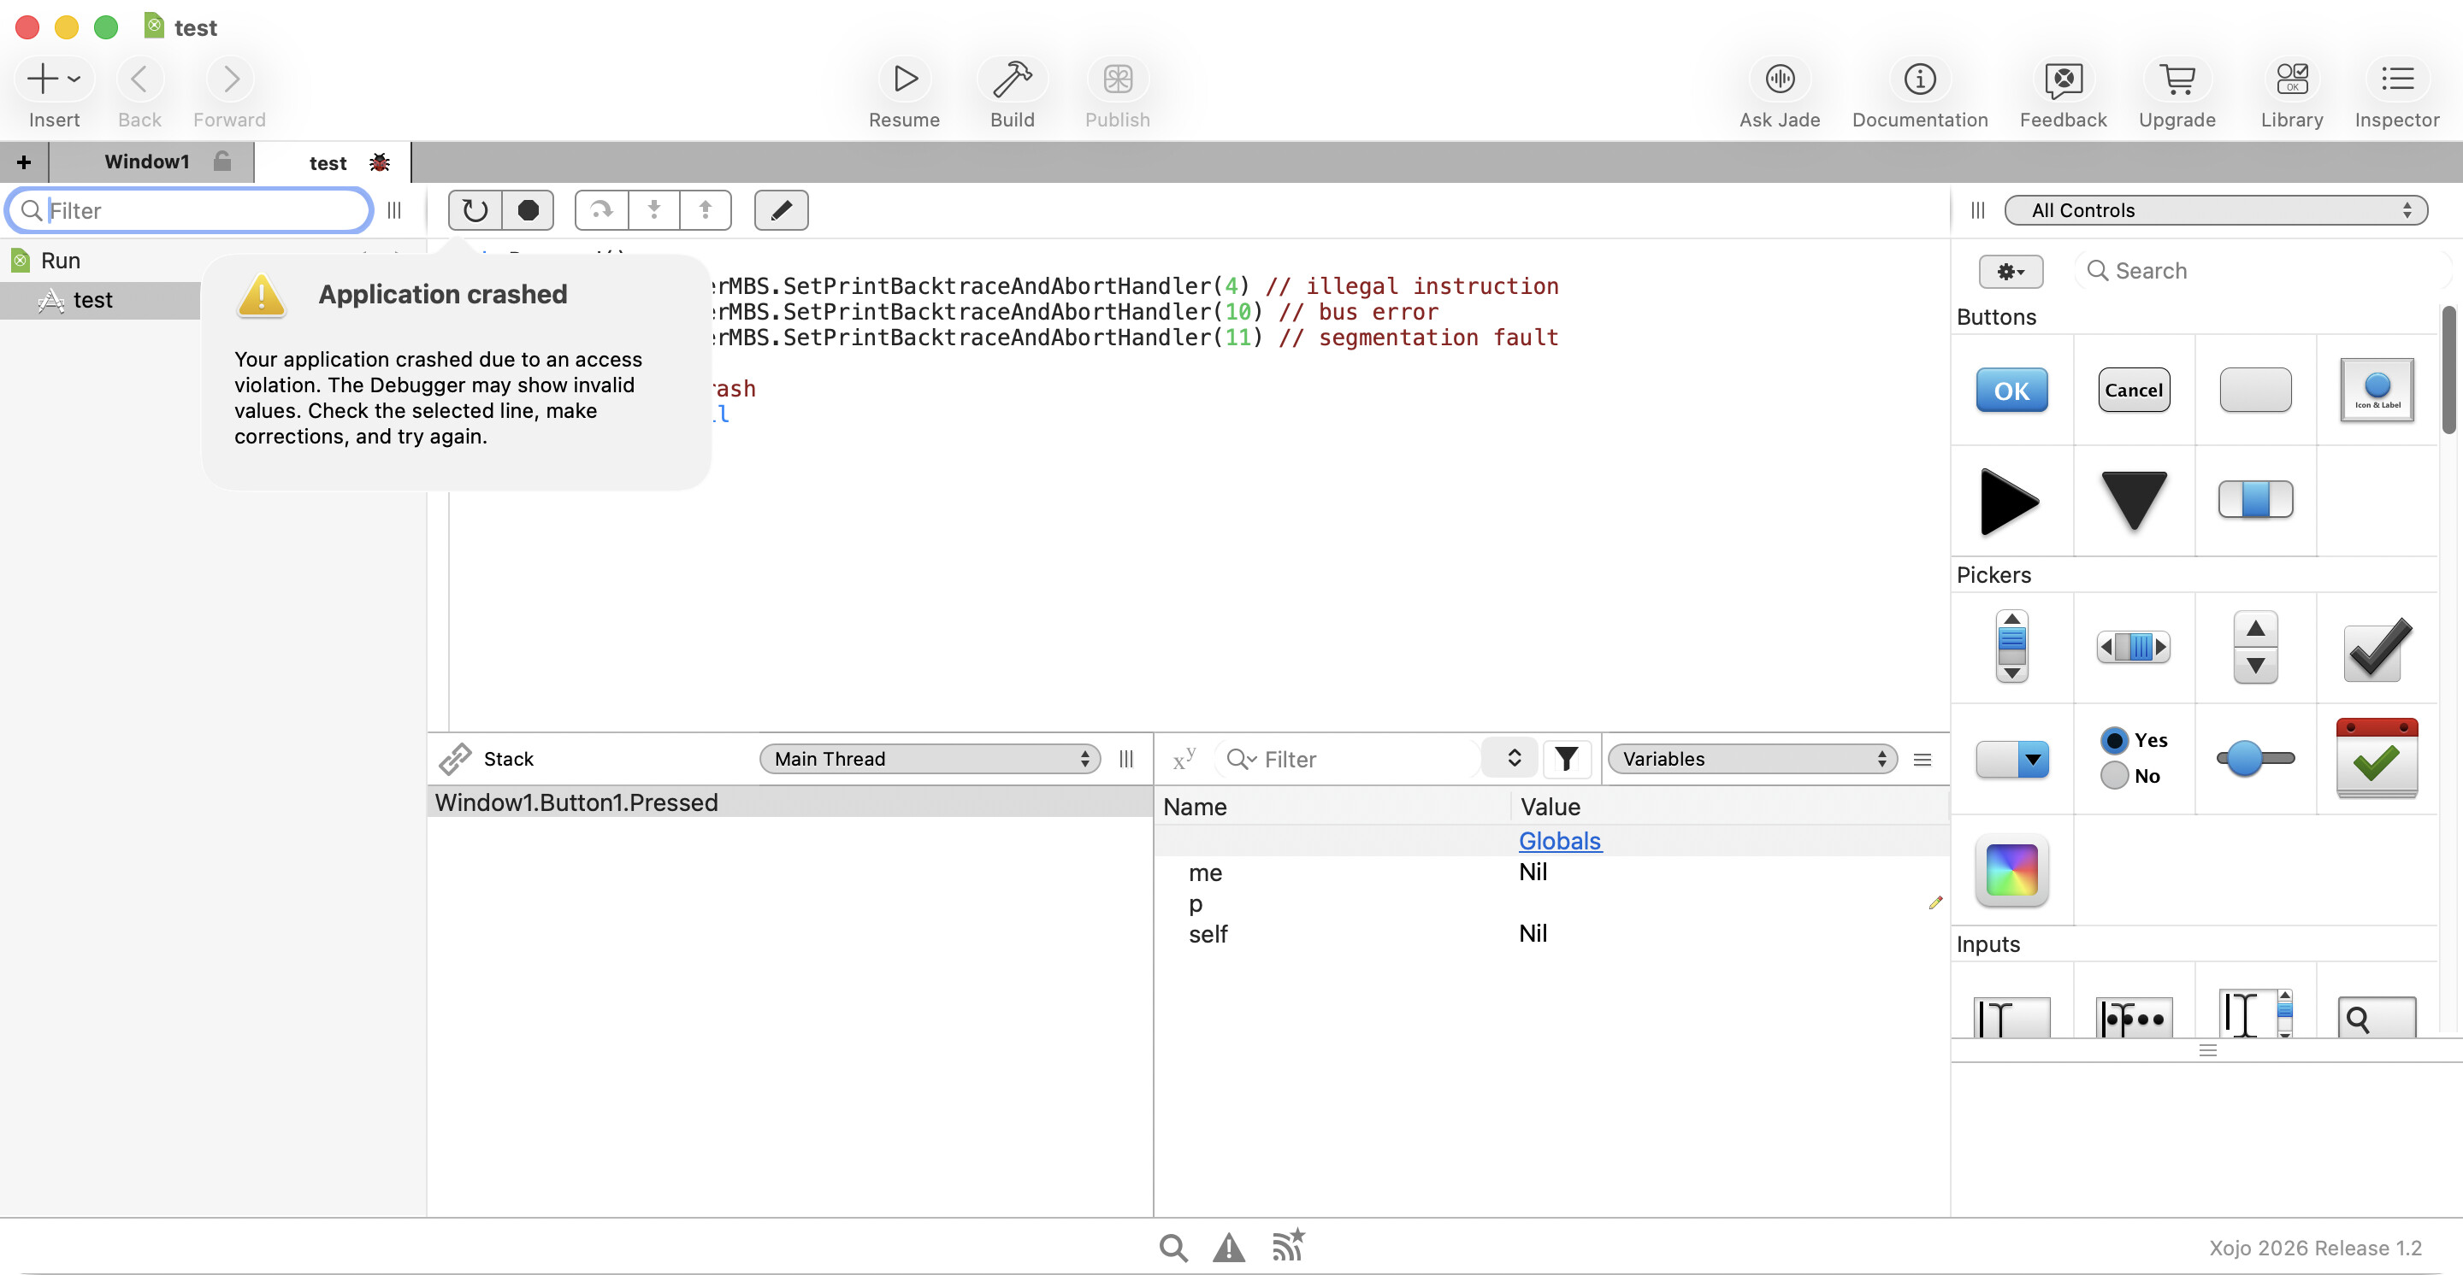Select test item under Run
Viewport: 2463px width, 1275px height.
(100, 300)
